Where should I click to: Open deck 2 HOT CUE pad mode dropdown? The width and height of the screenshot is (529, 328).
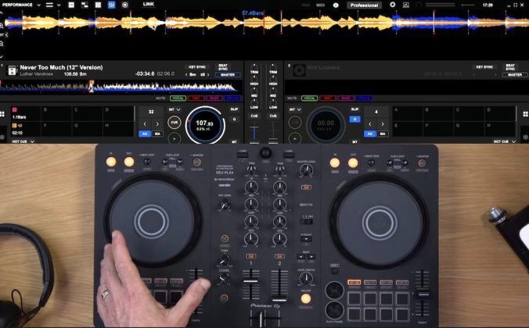(x=504, y=141)
